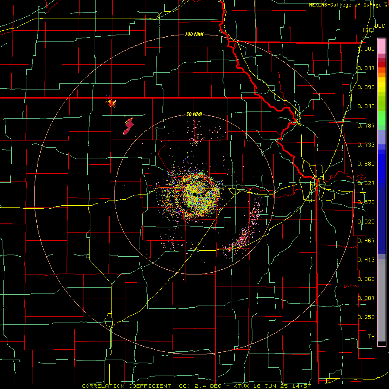
Task: Click the 0.520 color scale value
Action: pyautogui.click(x=366, y=221)
